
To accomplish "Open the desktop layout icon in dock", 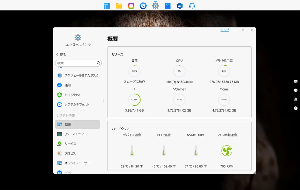I will click(x=107, y=6).
